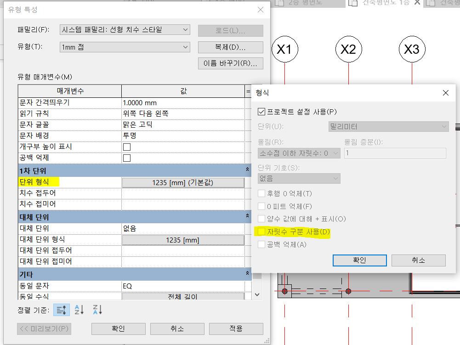Click the group sort icon beside 정렬 기준
Viewport: 460px width, 345px height.
point(61,310)
